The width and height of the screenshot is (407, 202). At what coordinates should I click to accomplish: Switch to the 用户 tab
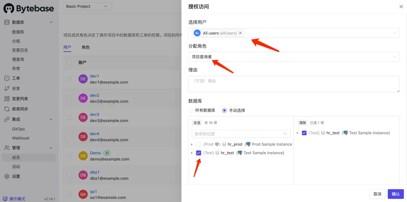(67, 47)
